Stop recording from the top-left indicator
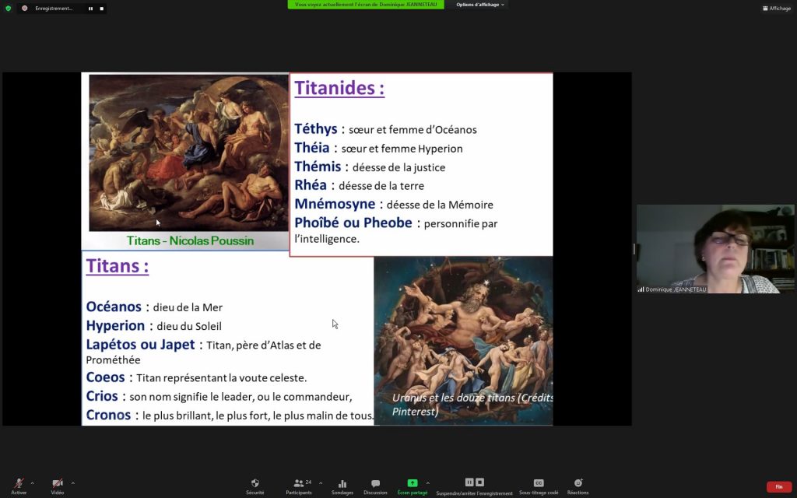 click(102, 9)
